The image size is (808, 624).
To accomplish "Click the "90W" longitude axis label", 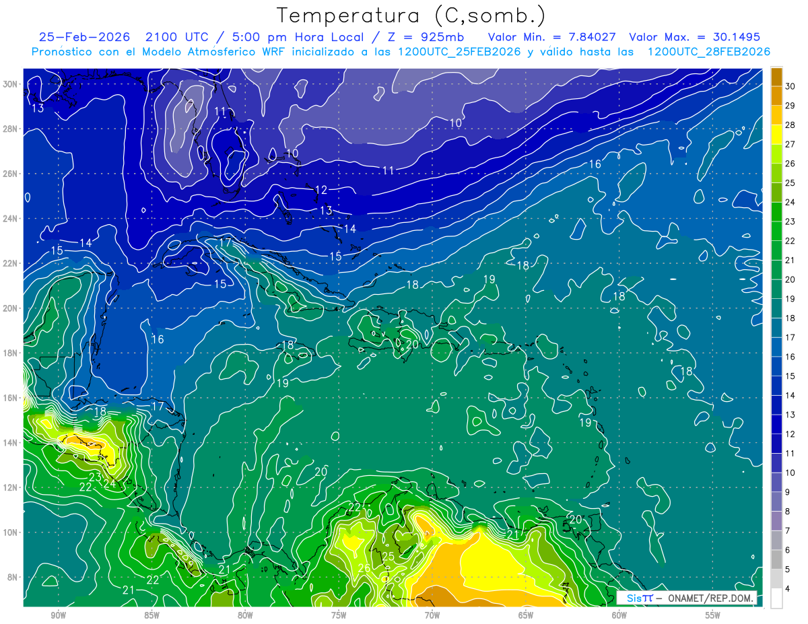I will [58, 615].
